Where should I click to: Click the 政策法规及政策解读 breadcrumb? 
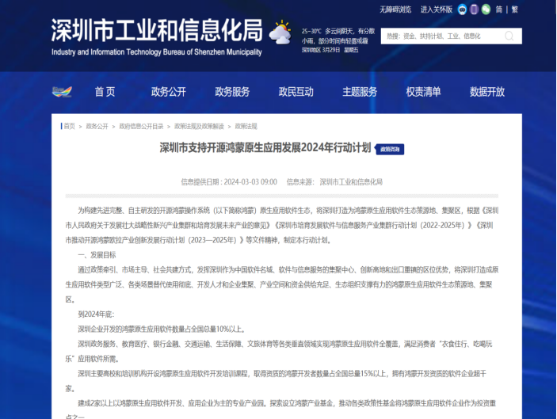[x=199, y=127]
